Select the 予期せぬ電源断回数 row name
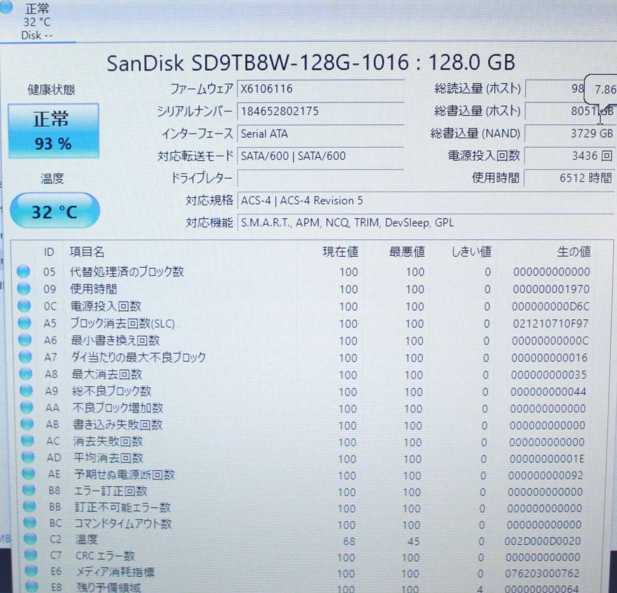617x593 pixels. pyautogui.click(x=124, y=474)
